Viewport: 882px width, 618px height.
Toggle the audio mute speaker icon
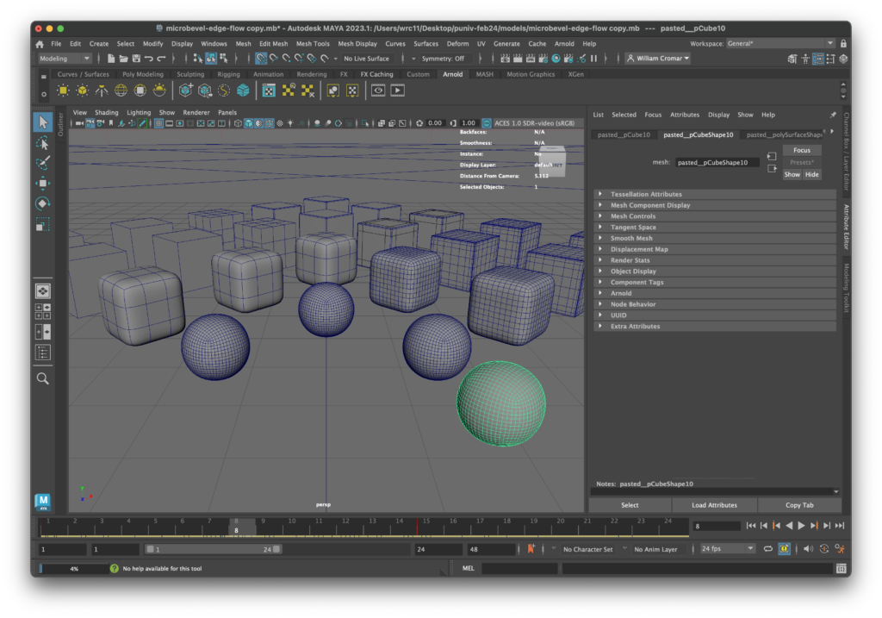pyautogui.click(x=808, y=549)
